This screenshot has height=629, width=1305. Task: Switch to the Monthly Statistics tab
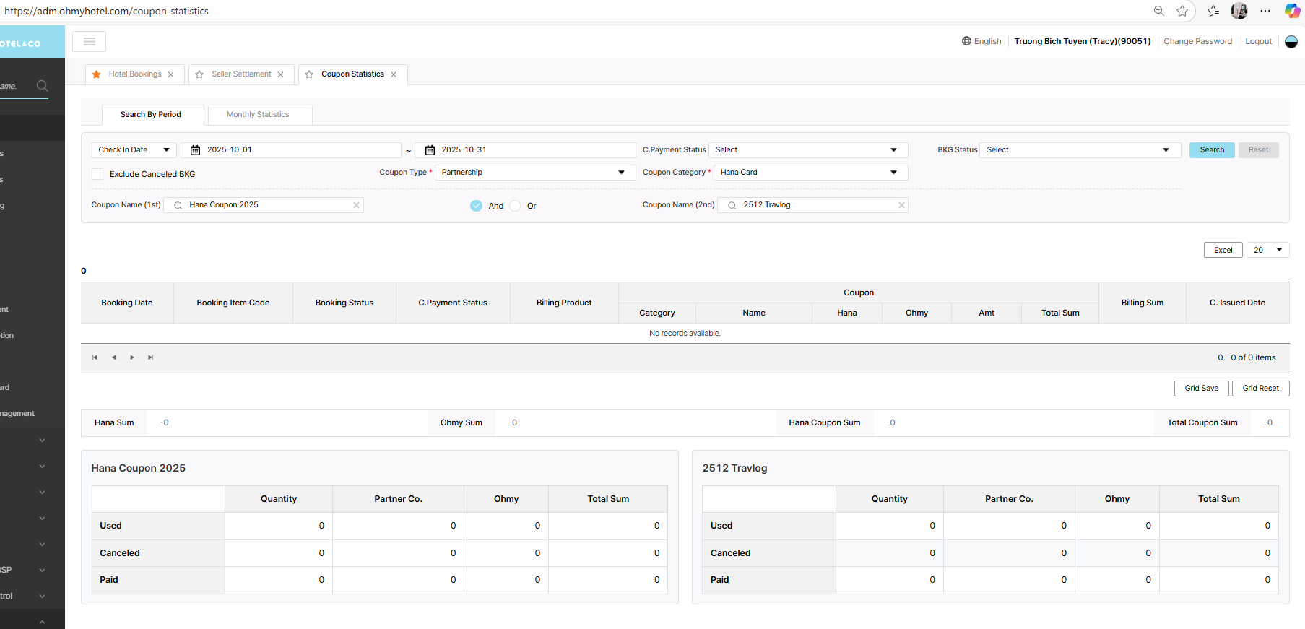pyautogui.click(x=258, y=115)
